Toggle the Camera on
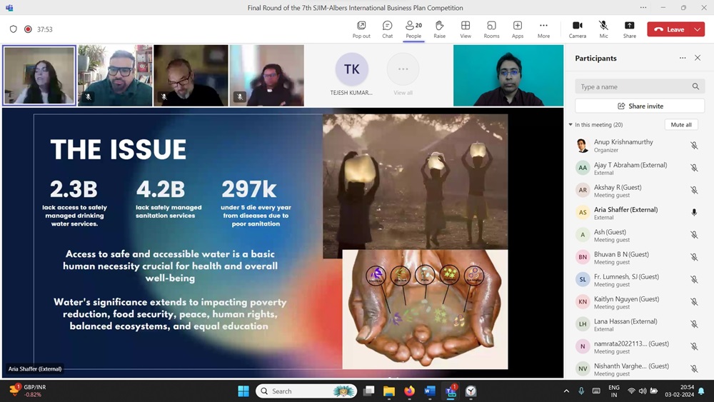Screen dimensions: 714x402 tap(577, 29)
